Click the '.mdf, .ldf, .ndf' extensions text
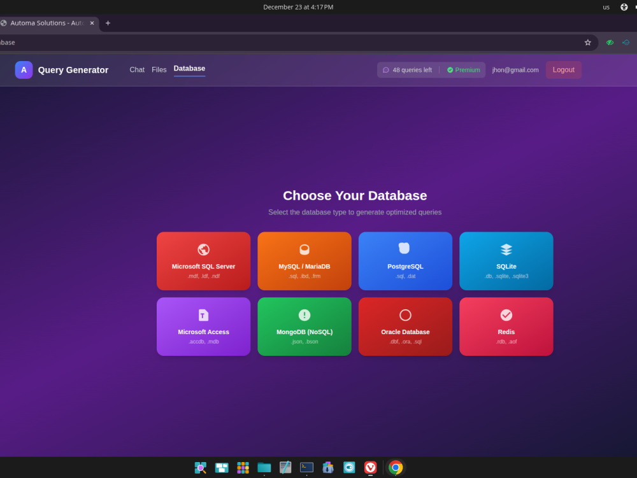Image resolution: width=637 pixels, height=478 pixels. (x=204, y=276)
